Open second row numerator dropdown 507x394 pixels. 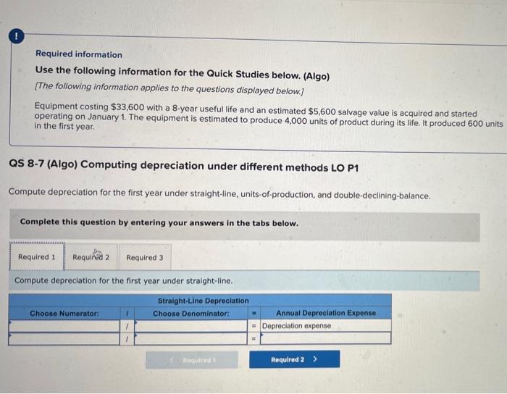tap(64, 339)
